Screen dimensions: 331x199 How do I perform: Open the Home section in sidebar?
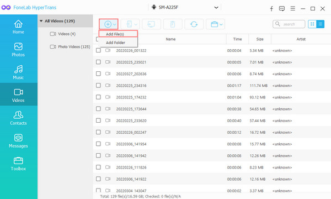(18, 27)
